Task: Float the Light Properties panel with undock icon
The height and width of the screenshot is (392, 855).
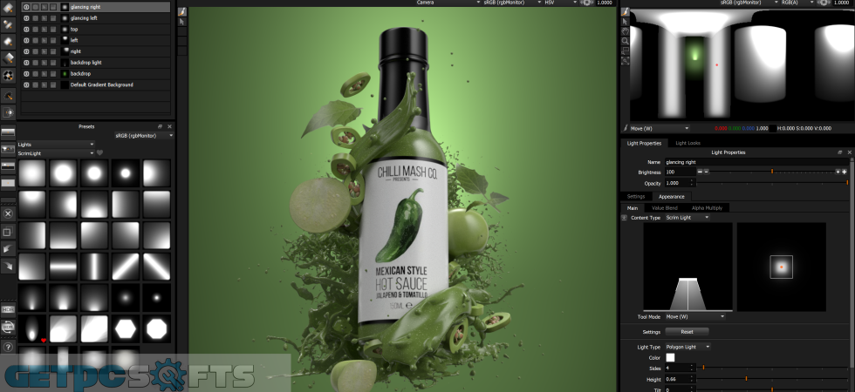Action: [x=841, y=152]
